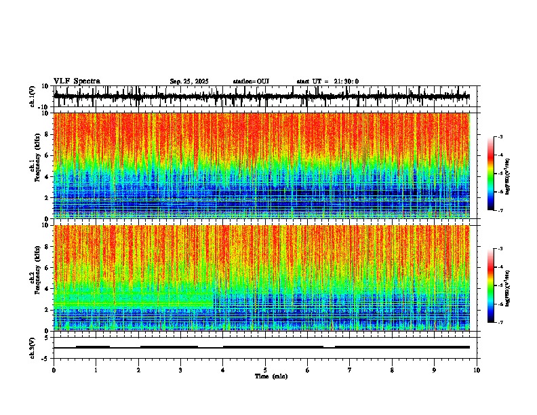The width and height of the screenshot is (537, 415).
Task: Click the ch.1 spectrogram color scale bar
Action: pyautogui.click(x=491, y=174)
